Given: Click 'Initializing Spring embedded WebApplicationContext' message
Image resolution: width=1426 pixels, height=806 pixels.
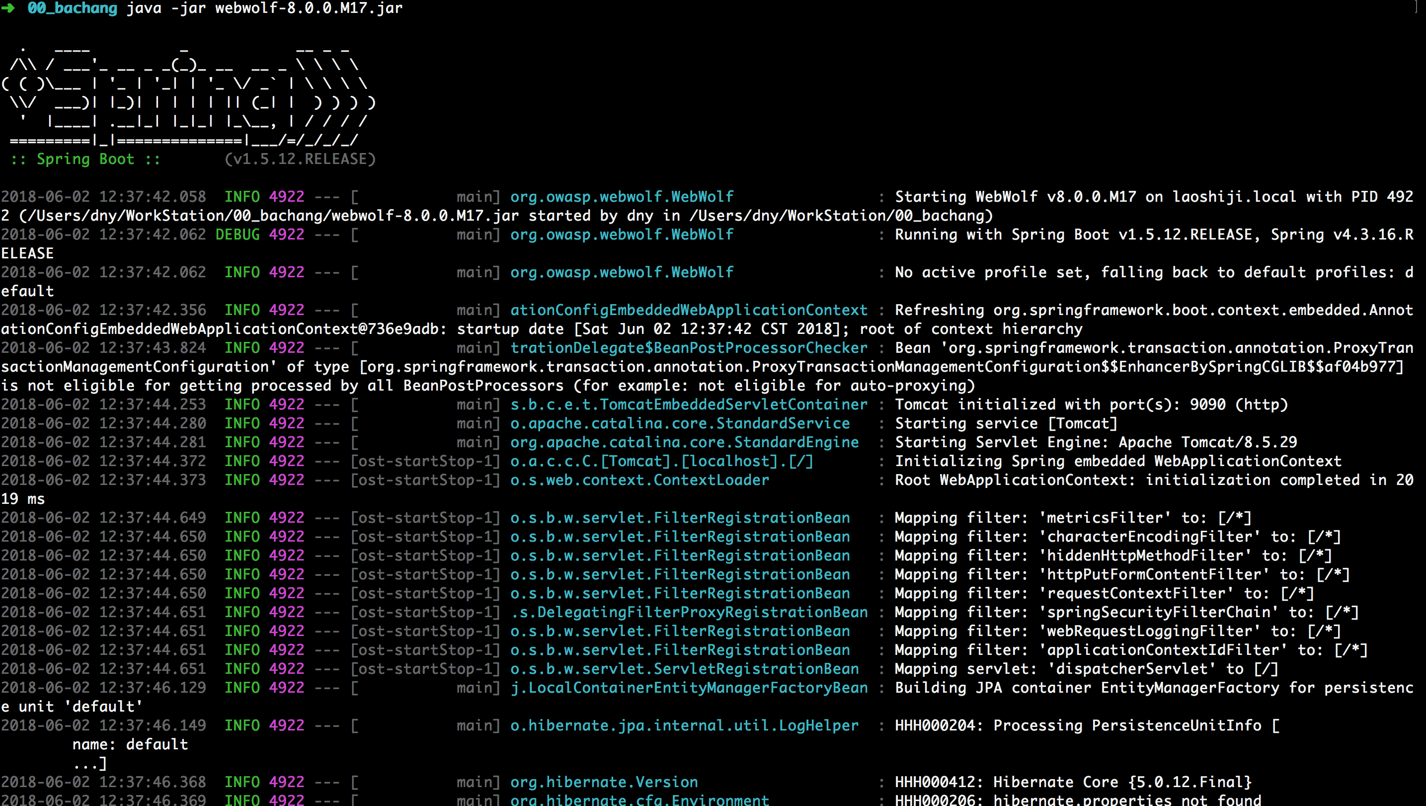Looking at the screenshot, I should tap(1117, 461).
